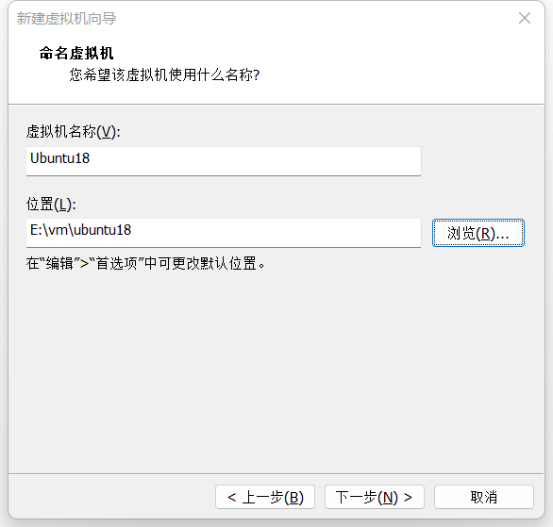Viewport: 553px width, 527px height.
Task: Close the 新建虚拟机向导 dialog with X
Action: [525, 18]
